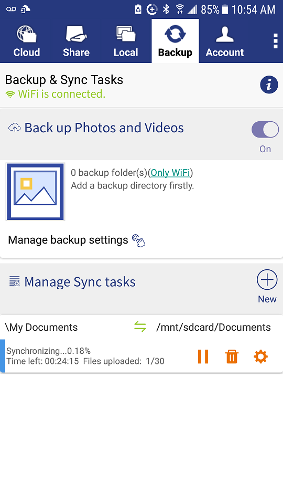
Task: Go to the Account tab
Action: 225,41
